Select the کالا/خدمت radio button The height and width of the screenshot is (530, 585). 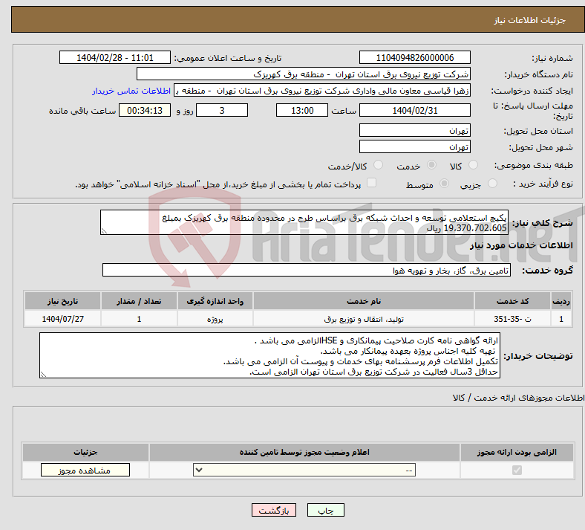tap(378, 165)
